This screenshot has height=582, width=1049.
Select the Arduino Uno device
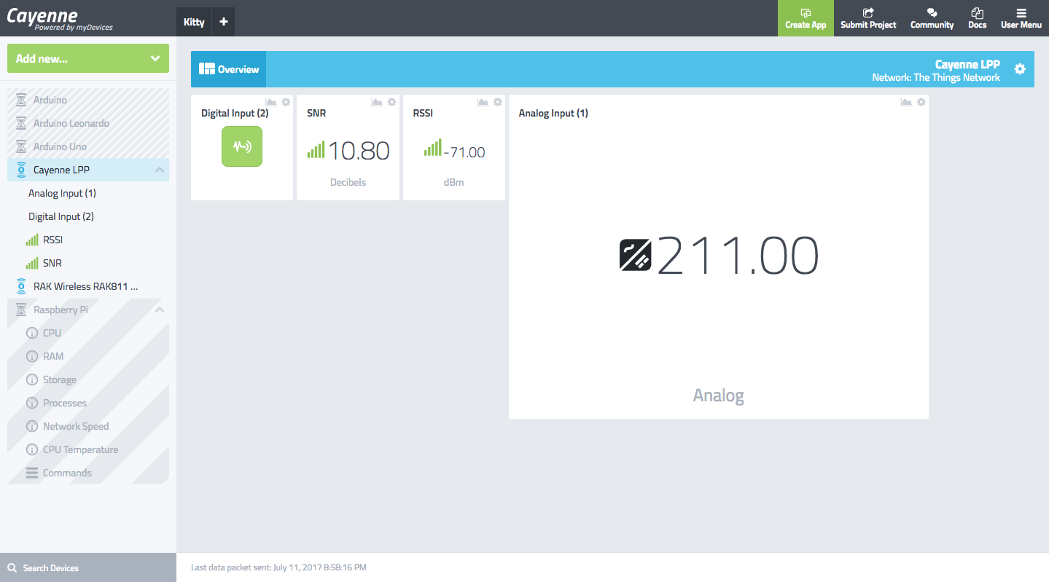[x=88, y=146]
